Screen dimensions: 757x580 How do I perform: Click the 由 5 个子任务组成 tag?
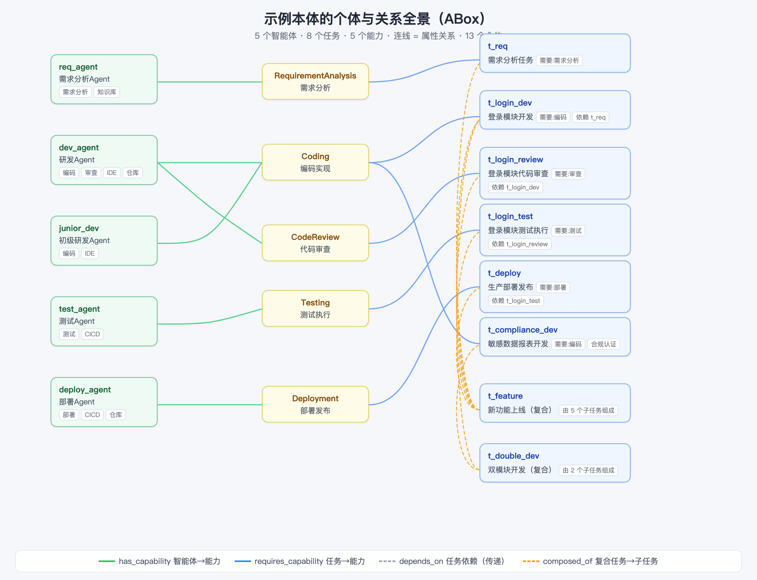588,410
